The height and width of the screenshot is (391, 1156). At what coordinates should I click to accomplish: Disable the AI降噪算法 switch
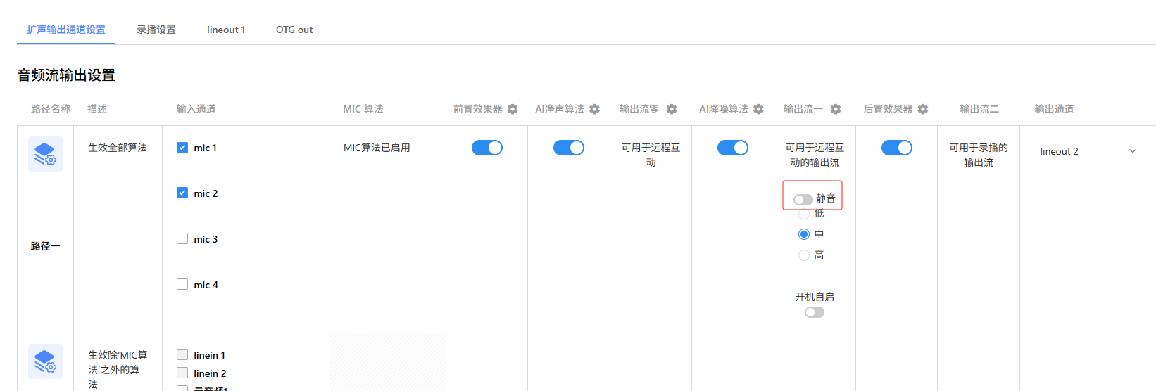(x=732, y=148)
